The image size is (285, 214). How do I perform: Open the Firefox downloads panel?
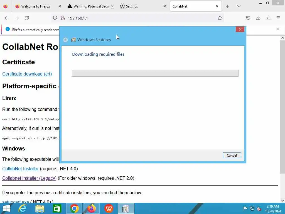tap(258, 18)
